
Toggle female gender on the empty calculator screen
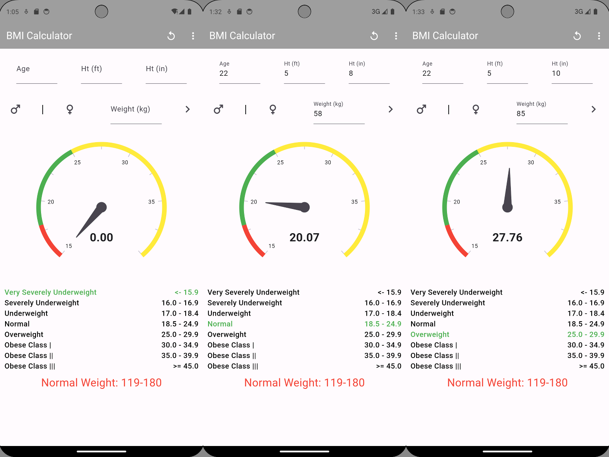[70, 110]
